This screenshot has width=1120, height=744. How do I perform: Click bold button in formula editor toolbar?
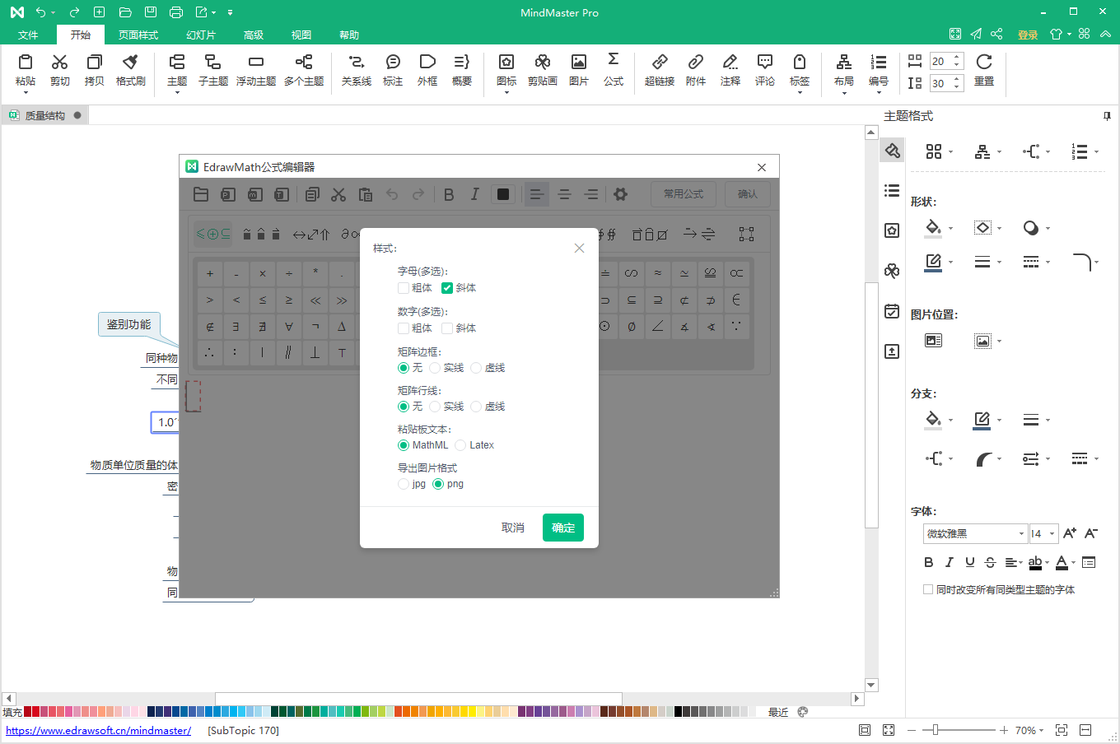(x=449, y=194)
